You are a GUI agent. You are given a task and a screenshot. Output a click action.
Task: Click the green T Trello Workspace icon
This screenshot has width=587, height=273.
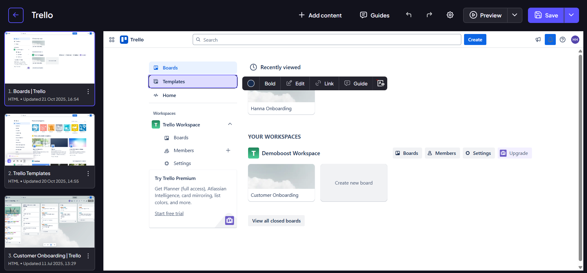156,125
